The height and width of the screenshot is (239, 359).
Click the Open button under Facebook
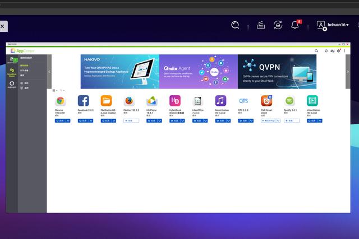pos(84,121)
